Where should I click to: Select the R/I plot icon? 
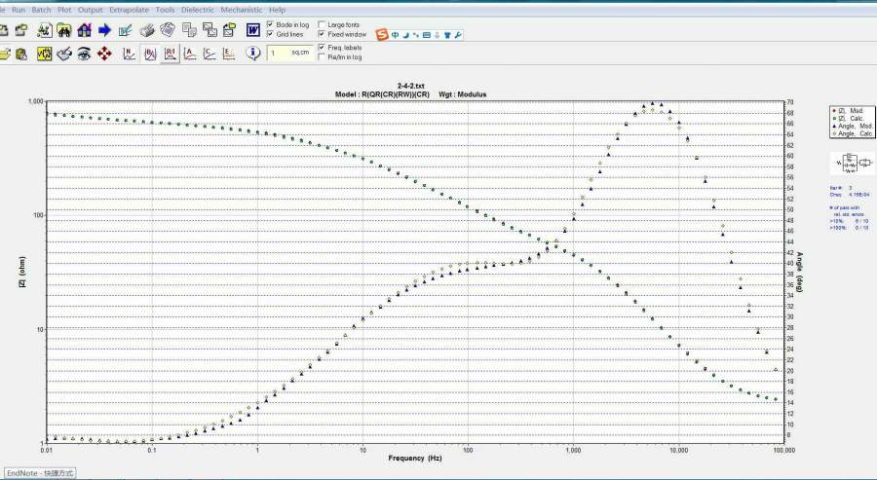click(x=170, y=55)
